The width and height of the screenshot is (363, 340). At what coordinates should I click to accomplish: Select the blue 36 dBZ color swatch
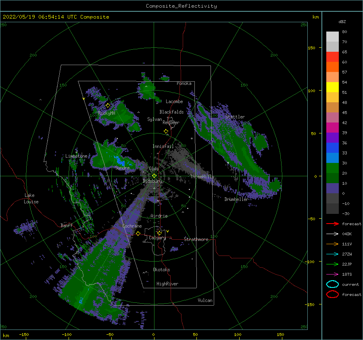[332, 148]
